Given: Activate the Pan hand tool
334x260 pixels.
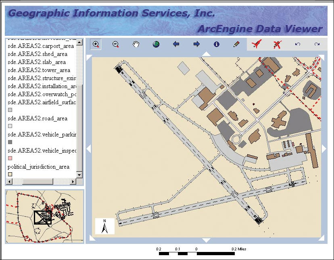Looking at the screenshot, I should (136, 44).
